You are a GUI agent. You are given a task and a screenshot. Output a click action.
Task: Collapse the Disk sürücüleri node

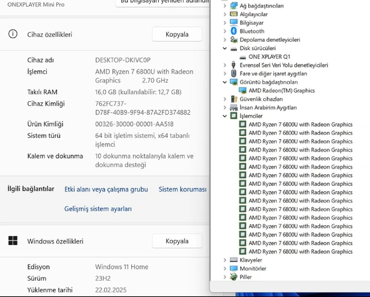(x=225, y=48)
